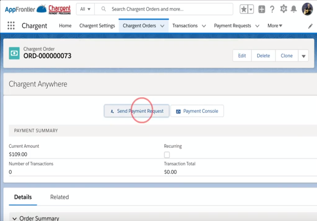Select the Chargent Orders tab
The image size is (317, 221).
tap(139, 26)
